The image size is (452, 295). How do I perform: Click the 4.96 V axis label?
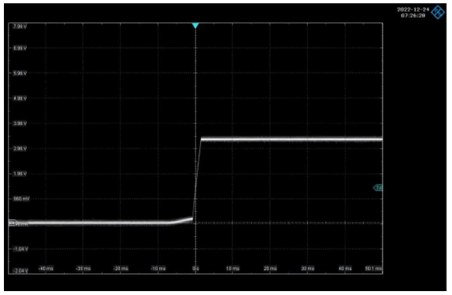(20, 98)
